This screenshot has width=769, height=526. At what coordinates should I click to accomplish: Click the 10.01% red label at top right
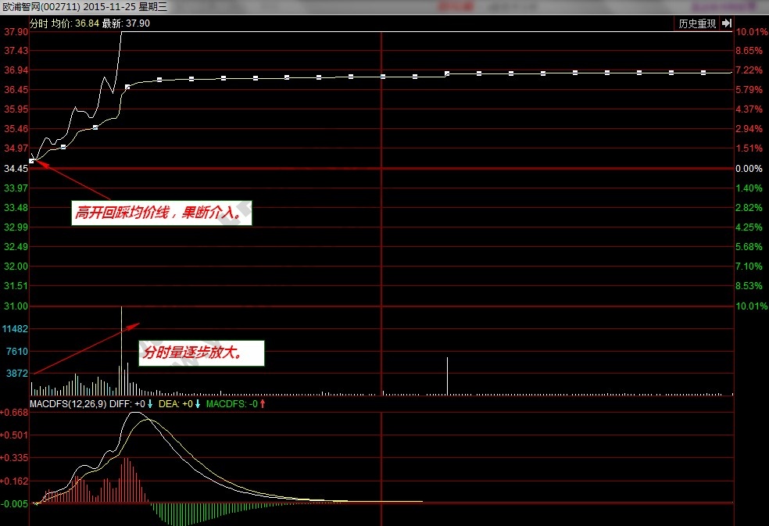point(753,32)
